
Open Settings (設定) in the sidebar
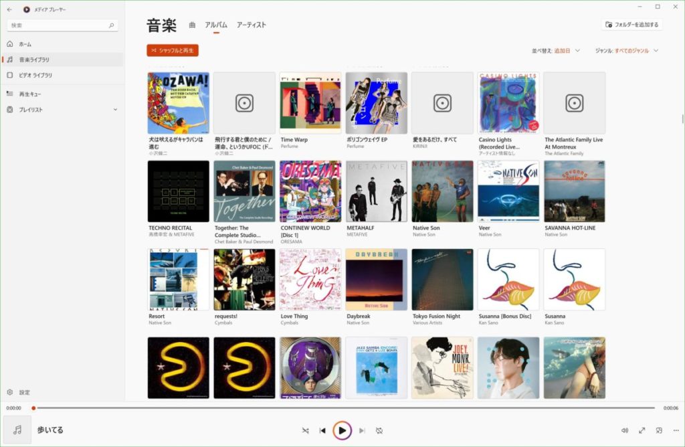62,392
